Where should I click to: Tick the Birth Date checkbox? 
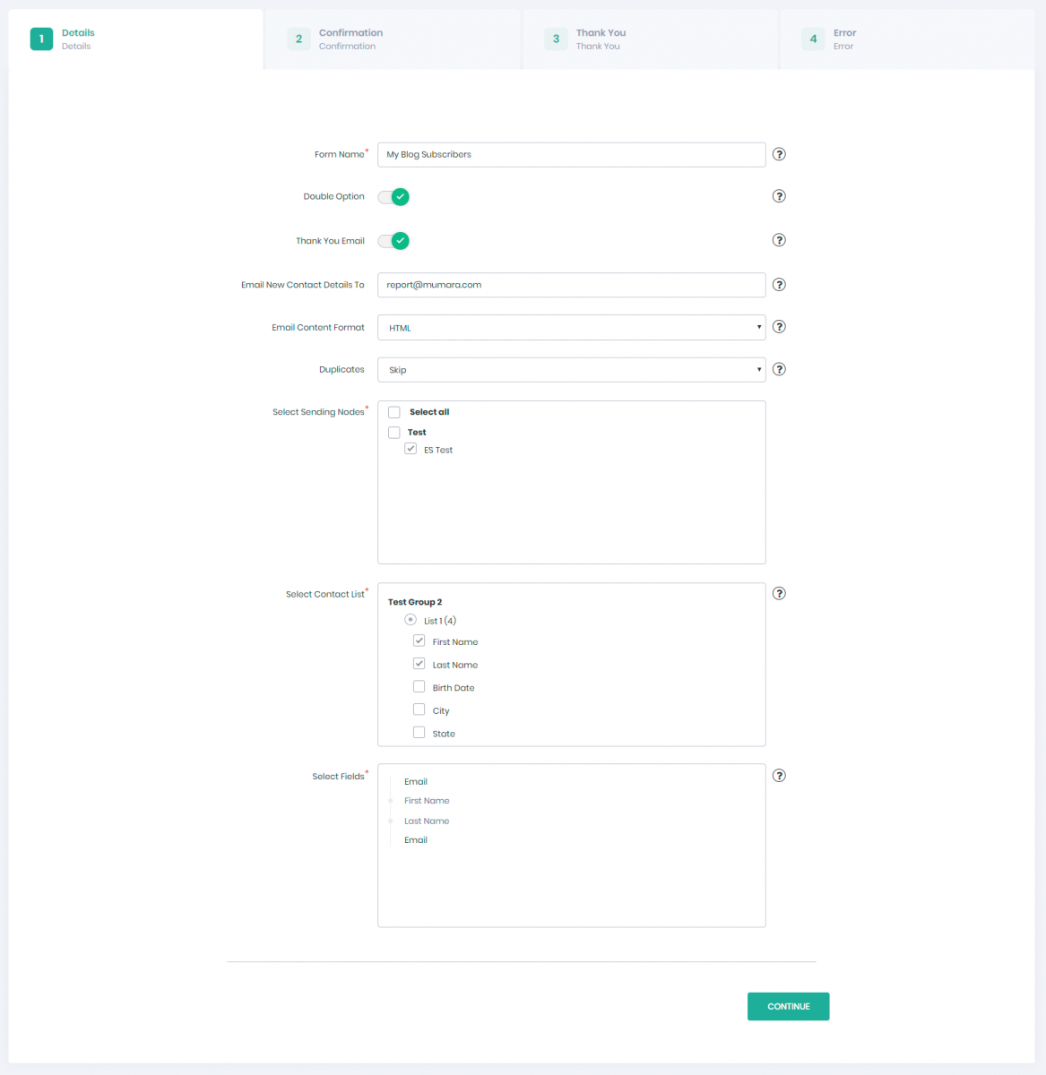pyautogui.click(x=419, y=687)
